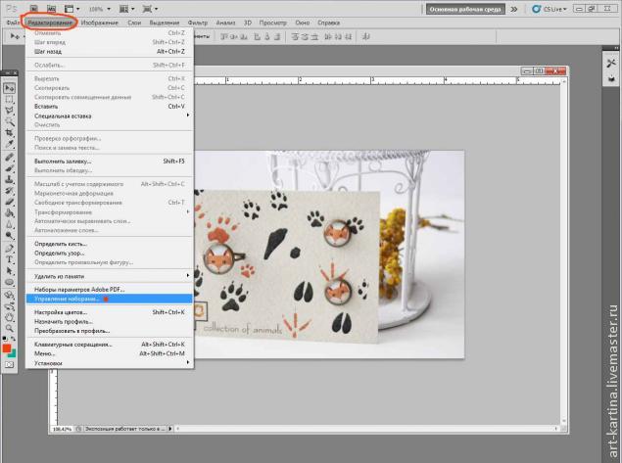This screenshot has width=622, height=463.
Task: Click the align left edges icon
Action: click(258, 36)
